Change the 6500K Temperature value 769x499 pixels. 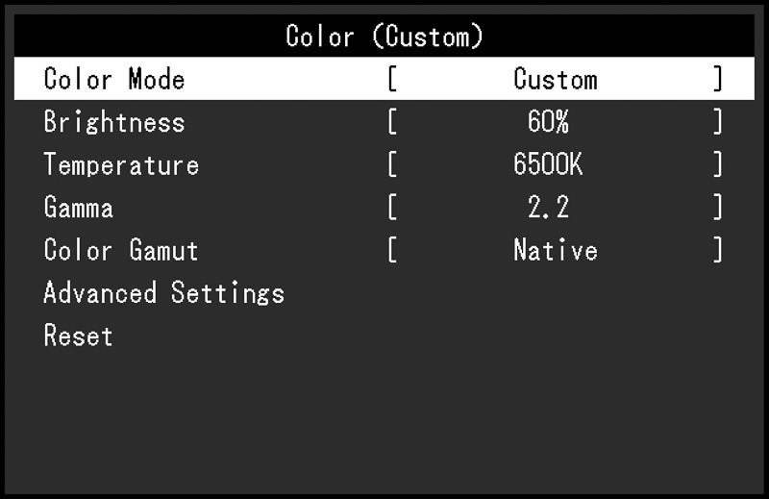coord(548,164)
